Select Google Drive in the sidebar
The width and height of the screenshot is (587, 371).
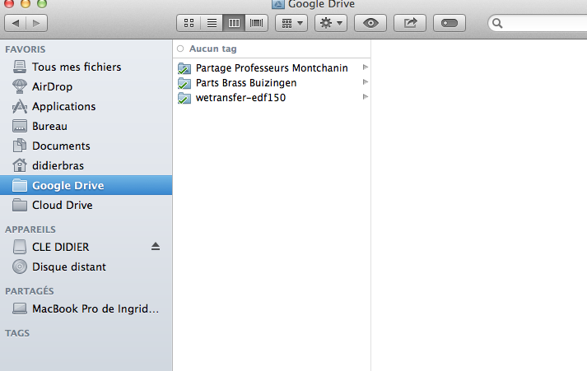tap(86, 185)
